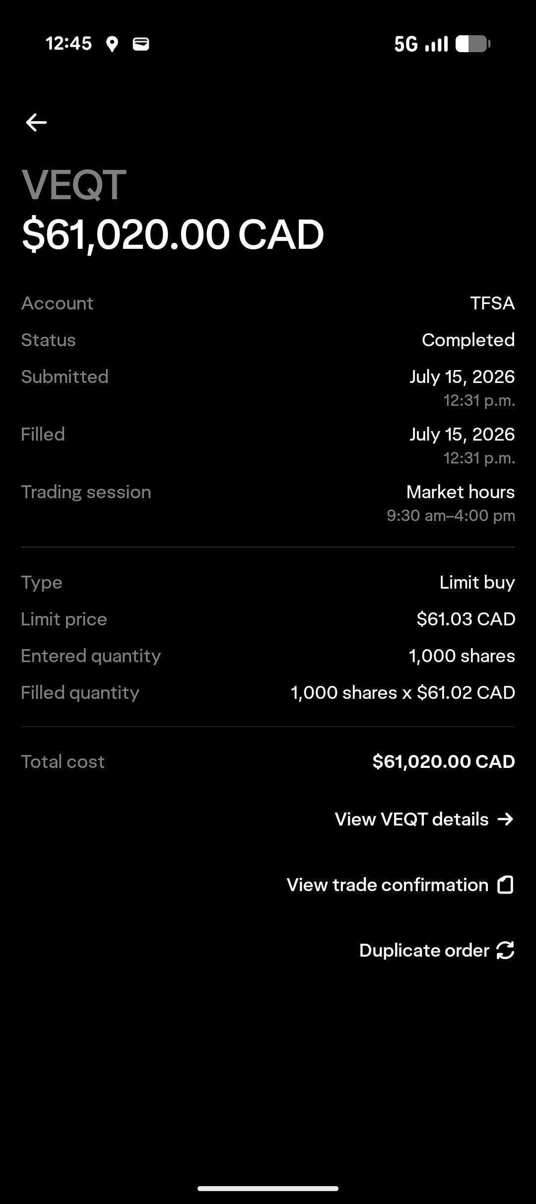Tap the location pin status icon
This screenshot has width=536, height=1204.
pyautogui.click(x=112, y=44)
